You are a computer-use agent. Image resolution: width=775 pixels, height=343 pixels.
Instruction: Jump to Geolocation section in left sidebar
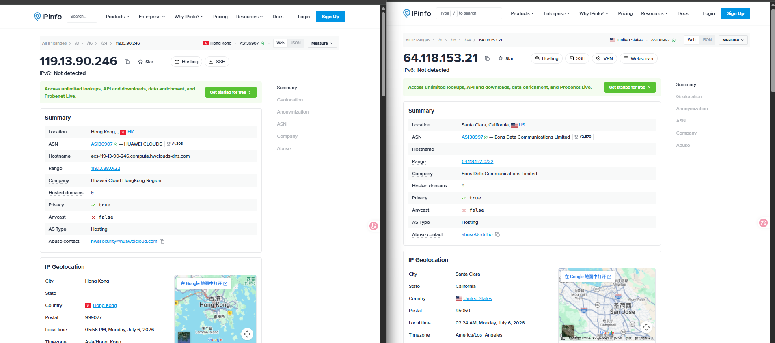[290, 100]
